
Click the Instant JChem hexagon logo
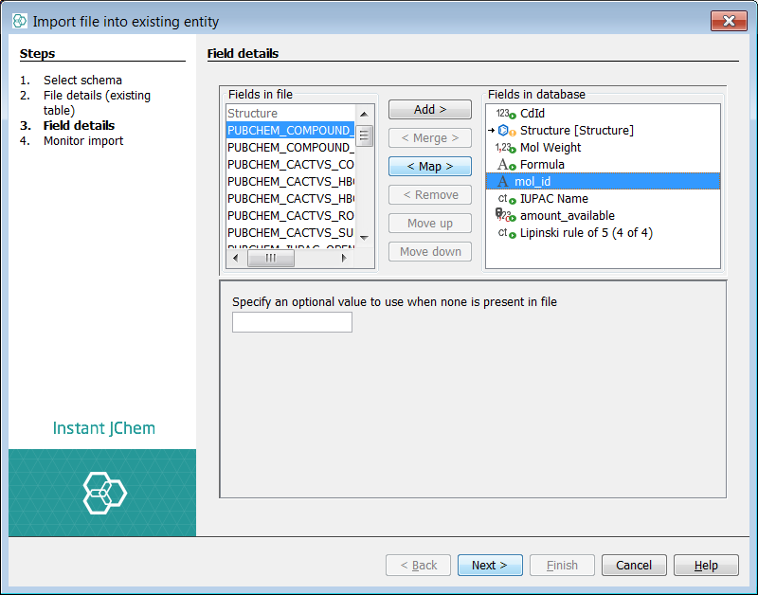(x=103, y=493)
